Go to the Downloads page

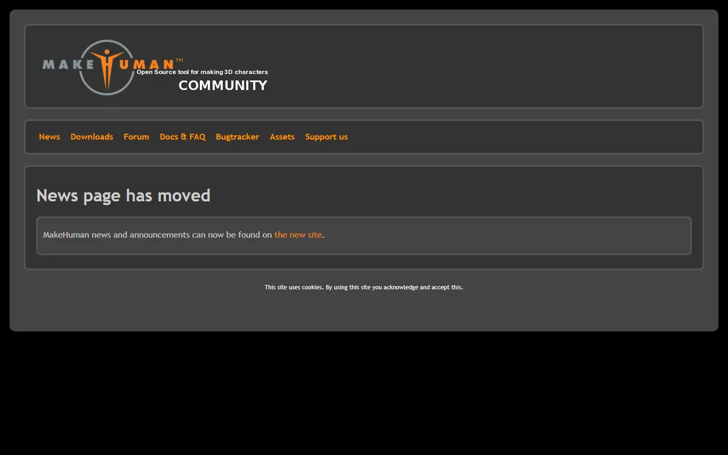click(x=92, y=137)
